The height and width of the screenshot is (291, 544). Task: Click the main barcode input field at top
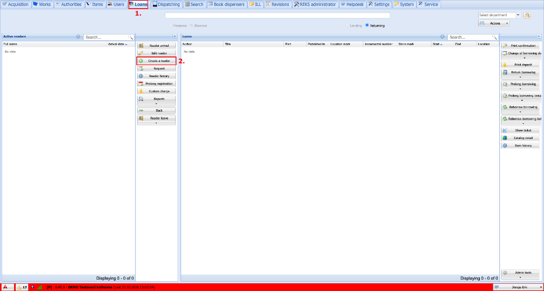point(277,15)
